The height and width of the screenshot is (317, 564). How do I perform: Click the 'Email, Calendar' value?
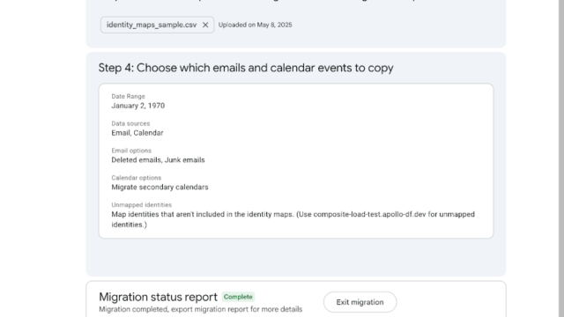click(x=137, y=133)
